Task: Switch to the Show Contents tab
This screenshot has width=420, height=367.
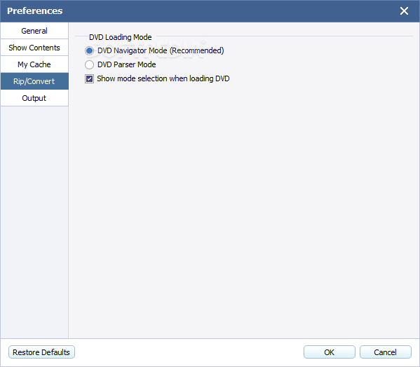Action: pyautogui.click(x=34, y=48)
